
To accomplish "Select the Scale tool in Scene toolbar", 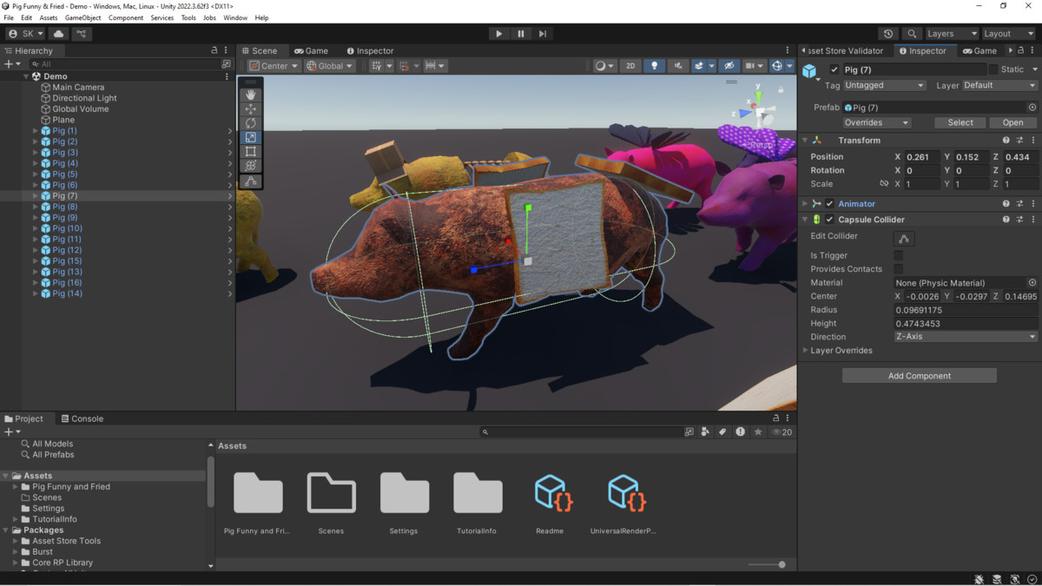I will coord(251,137).
